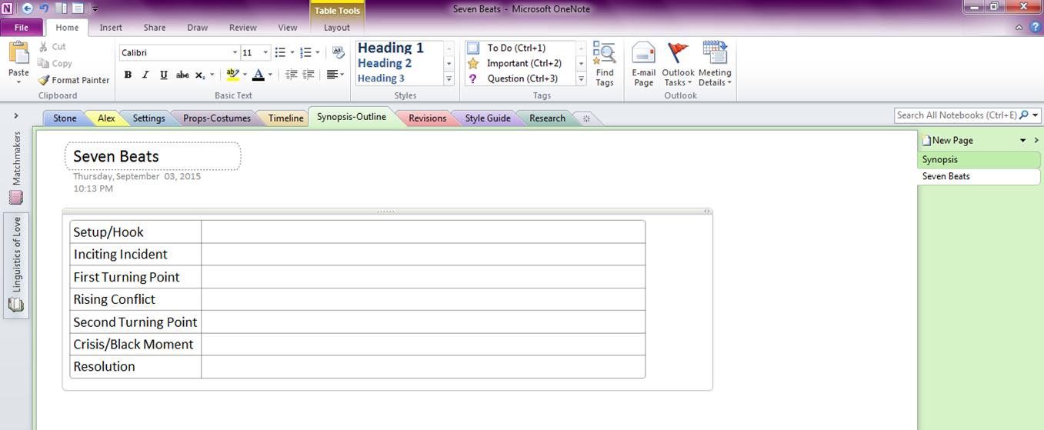
Task: Open the Revisions section tab
Action: point(427,118)
